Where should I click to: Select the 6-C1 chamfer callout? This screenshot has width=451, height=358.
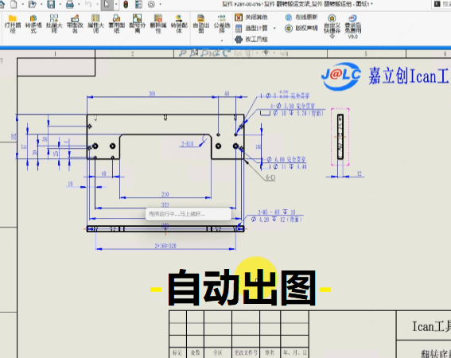pos(270,177)
